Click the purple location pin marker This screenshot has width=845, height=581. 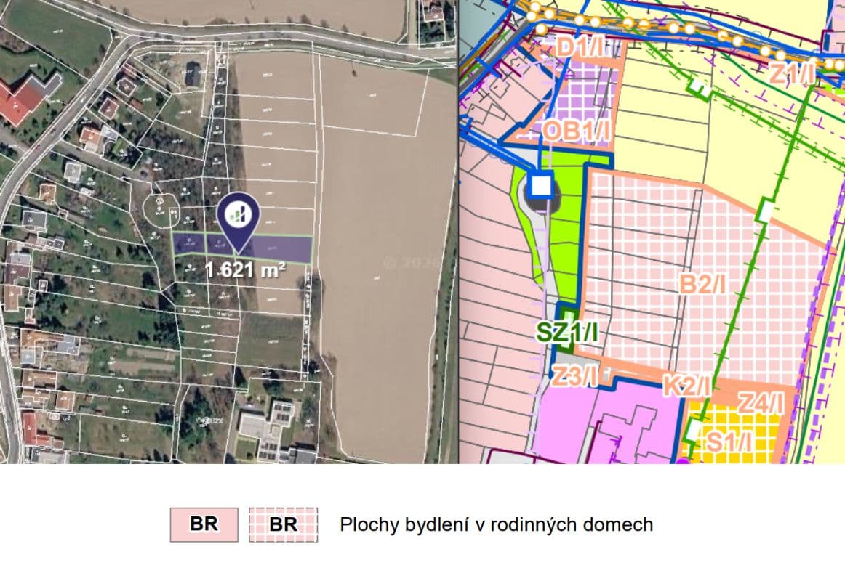click(239, 222)
